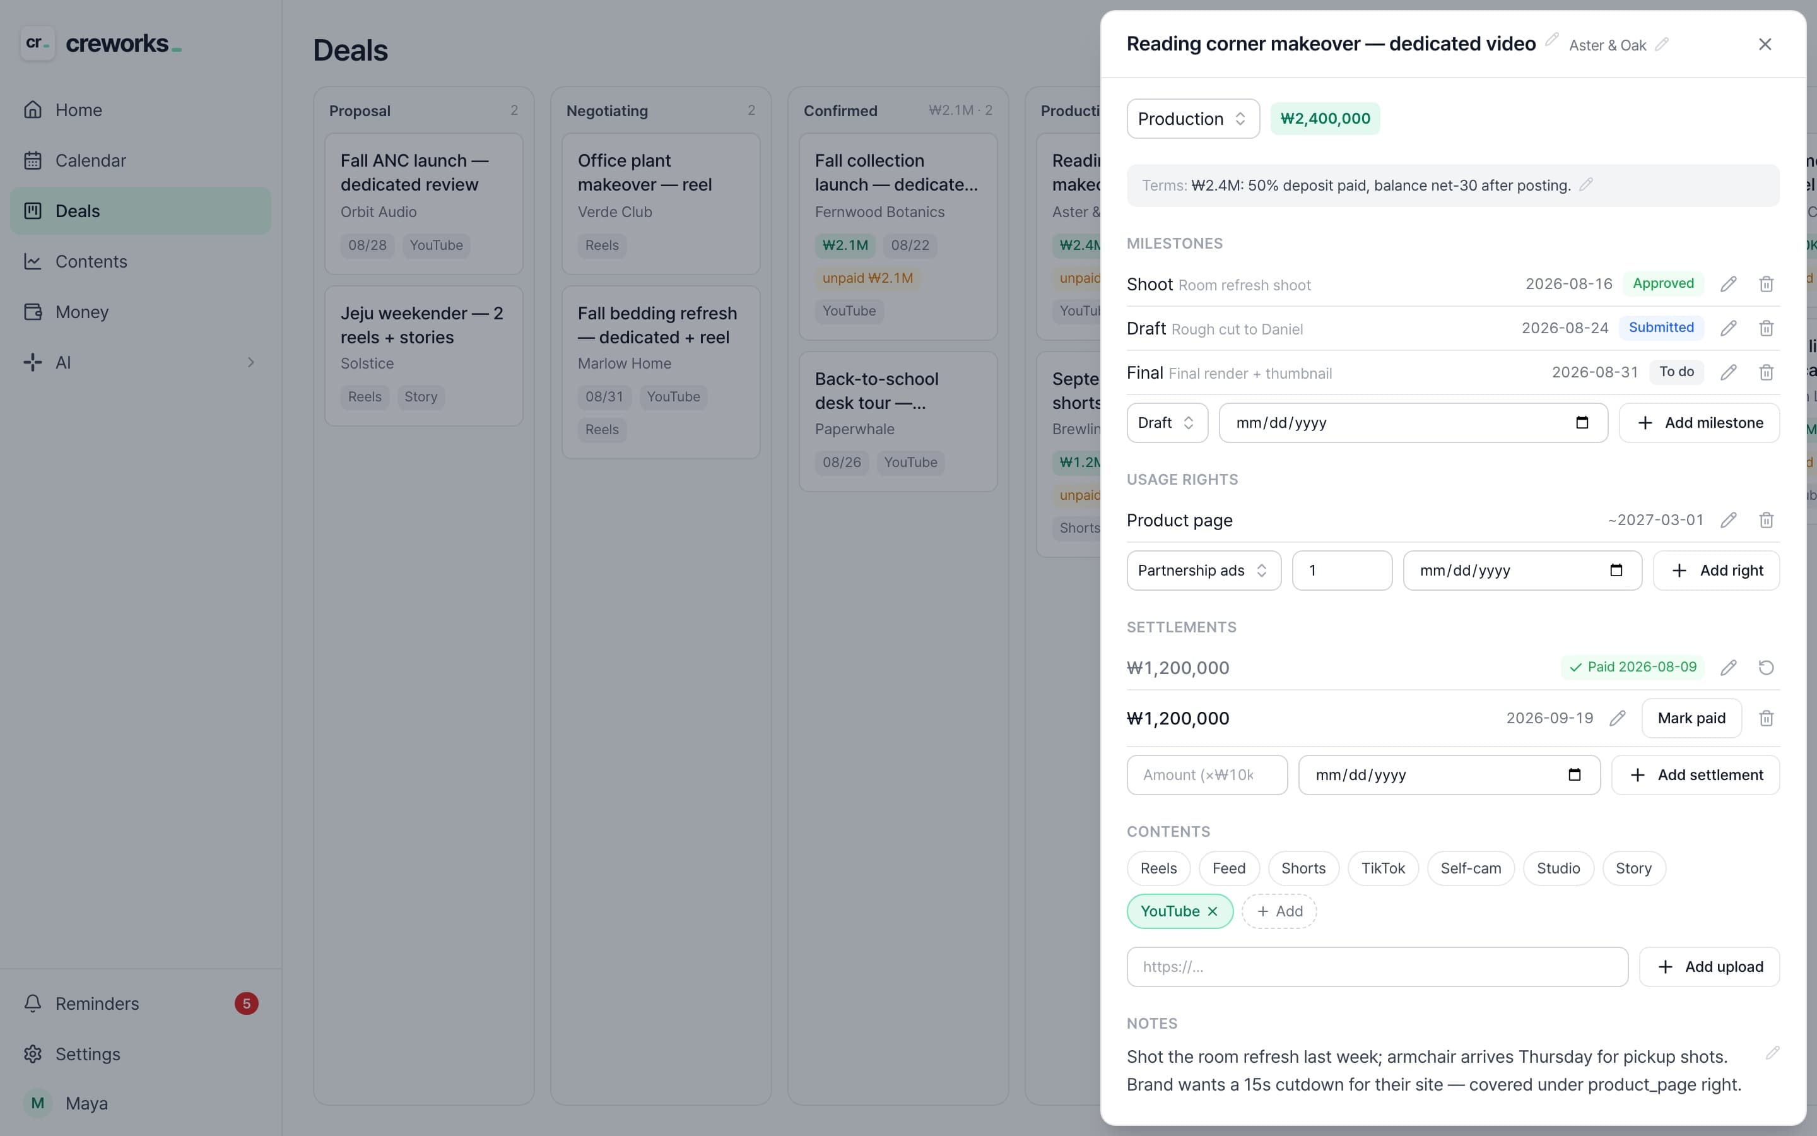Delete the Shoot milestone
The image size is (1817, 1136).
pos(1766,284)
